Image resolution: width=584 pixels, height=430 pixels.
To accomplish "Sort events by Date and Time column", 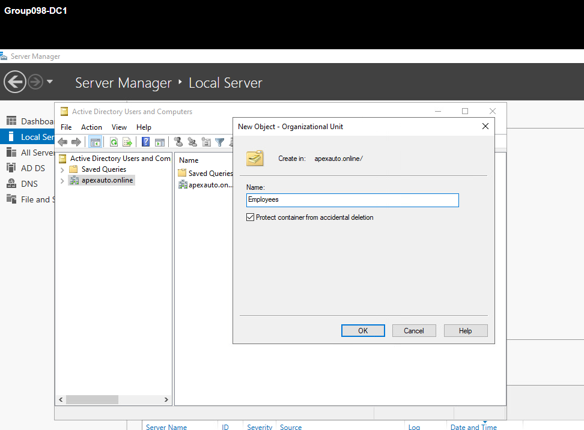I will [473, 427].
